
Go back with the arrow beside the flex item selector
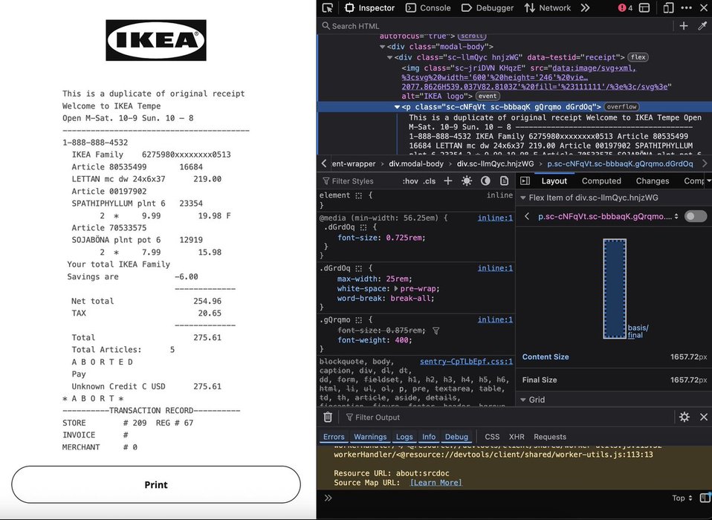[x=527, y=216]
